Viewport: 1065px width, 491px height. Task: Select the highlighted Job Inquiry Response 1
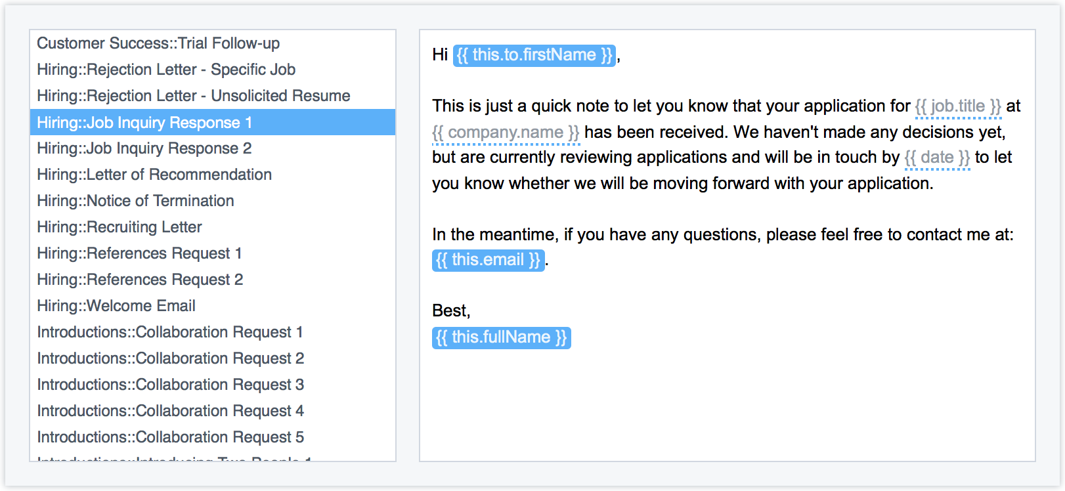tap(144, 123)
